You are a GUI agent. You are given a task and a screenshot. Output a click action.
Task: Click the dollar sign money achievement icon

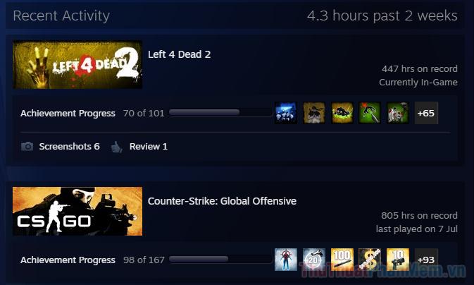370,260
